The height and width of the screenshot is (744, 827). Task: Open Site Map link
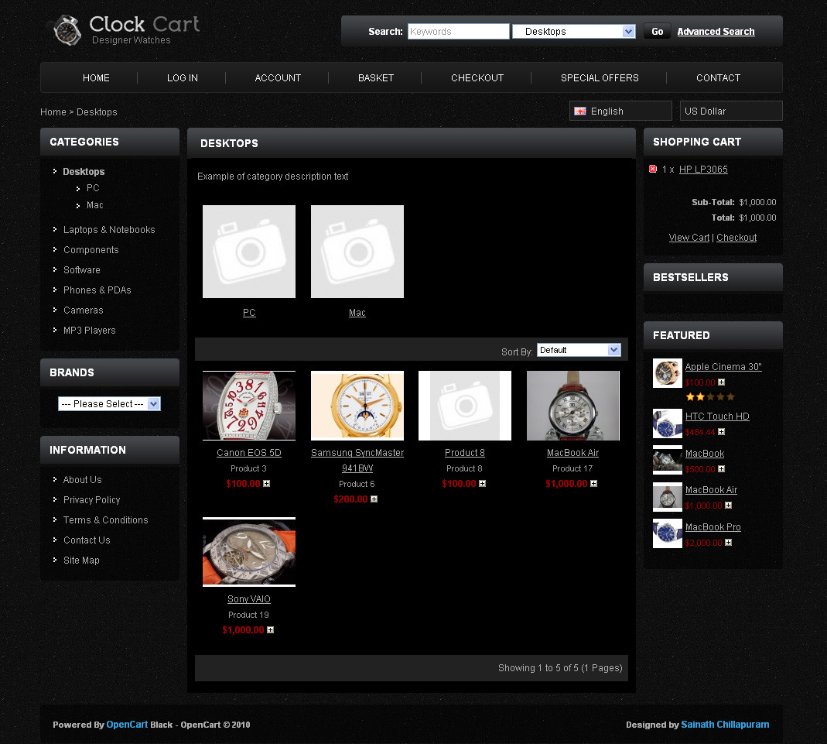click(81, 560)
